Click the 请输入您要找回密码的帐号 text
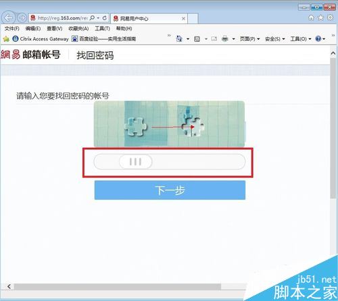 (x=63, y=96)
